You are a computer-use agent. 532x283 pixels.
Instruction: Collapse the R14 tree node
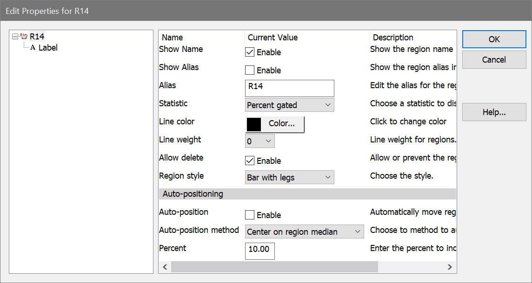[x=15, y=37]
